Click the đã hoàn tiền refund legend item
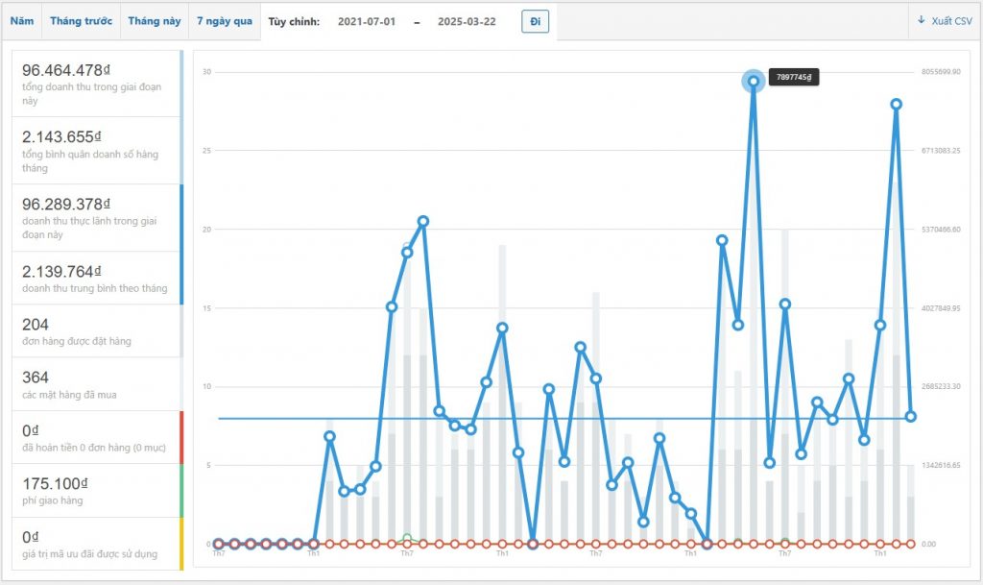 94,437
